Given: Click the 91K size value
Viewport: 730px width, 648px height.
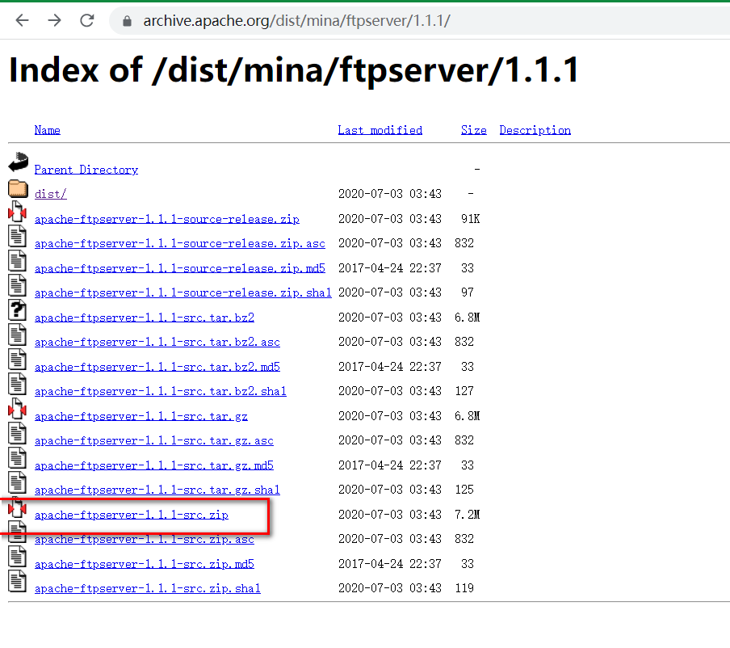Looking at the screenshot, I should 470,220.
